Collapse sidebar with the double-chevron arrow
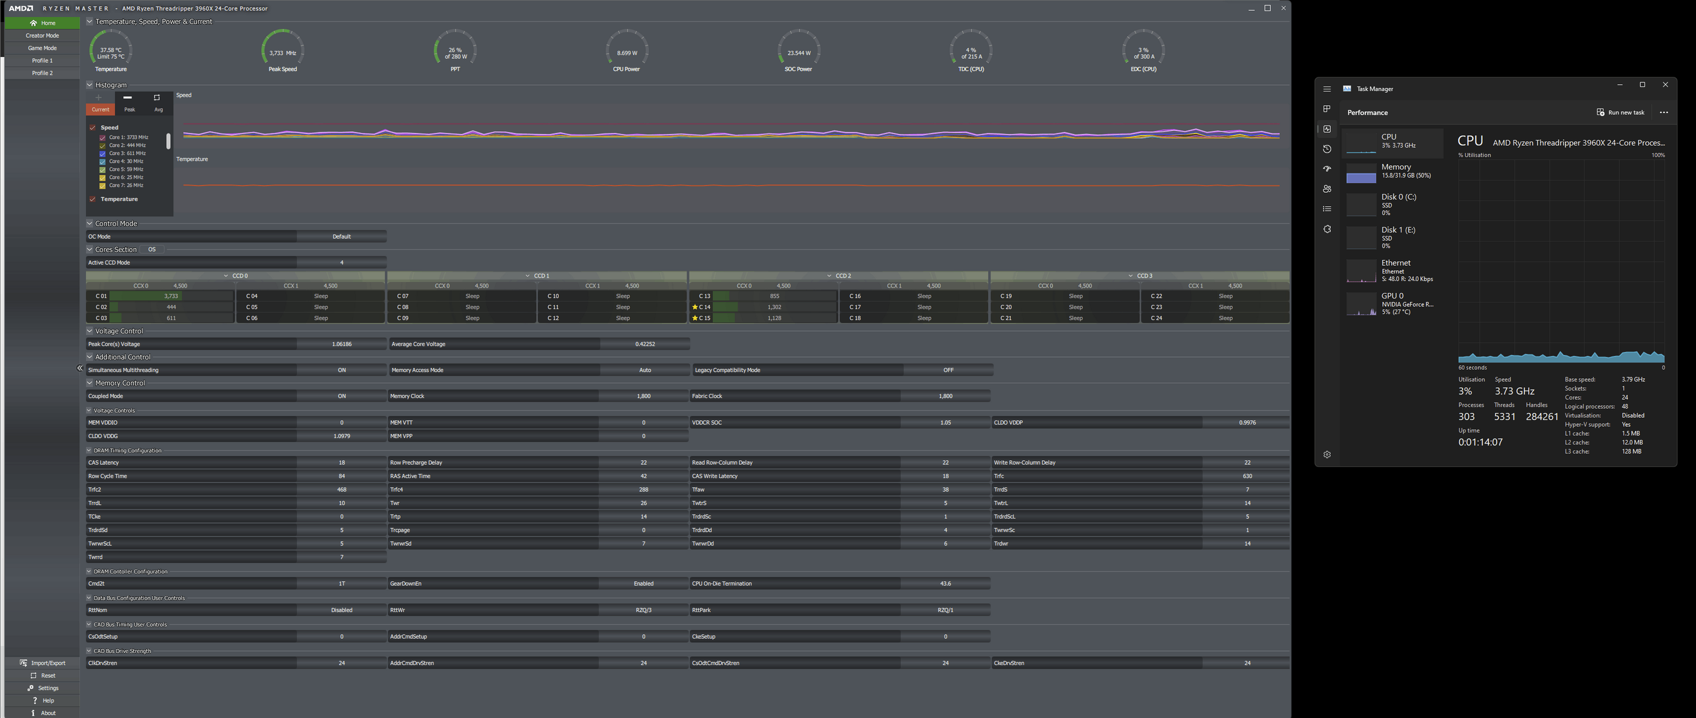The width and height of the screenshot is (1696, 718). pyautogui.click(x=80, y=369)
